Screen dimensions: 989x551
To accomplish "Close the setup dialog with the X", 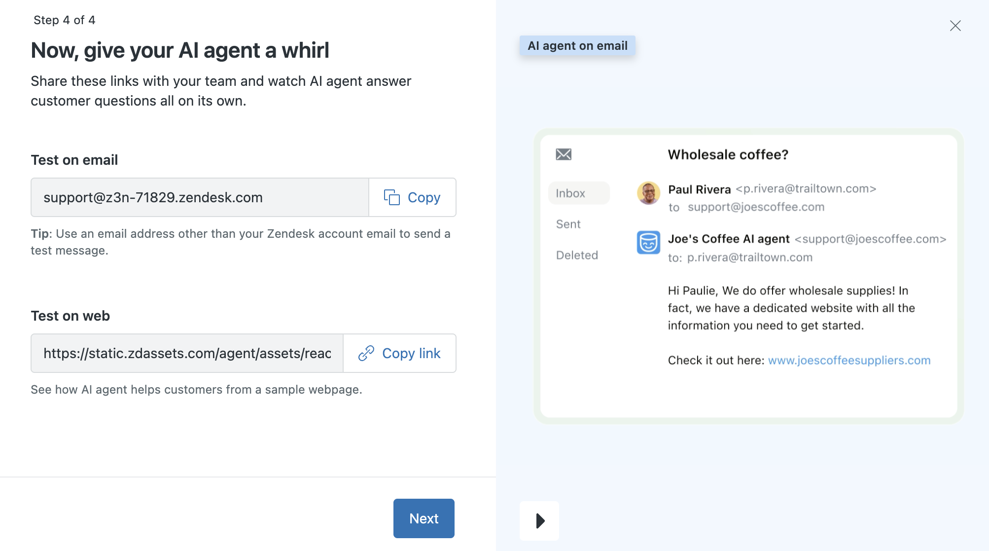I will [x=955, y=26].
